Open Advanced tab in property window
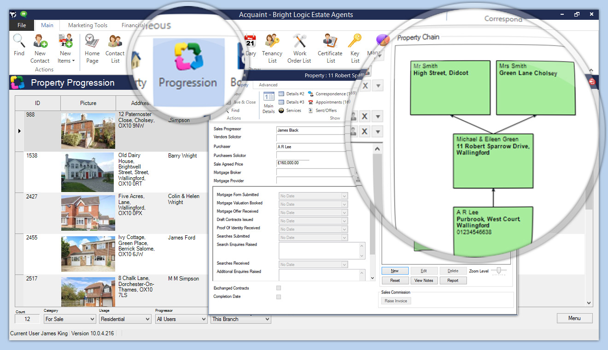This screenshot has height=350, width=608. point(268,85)
